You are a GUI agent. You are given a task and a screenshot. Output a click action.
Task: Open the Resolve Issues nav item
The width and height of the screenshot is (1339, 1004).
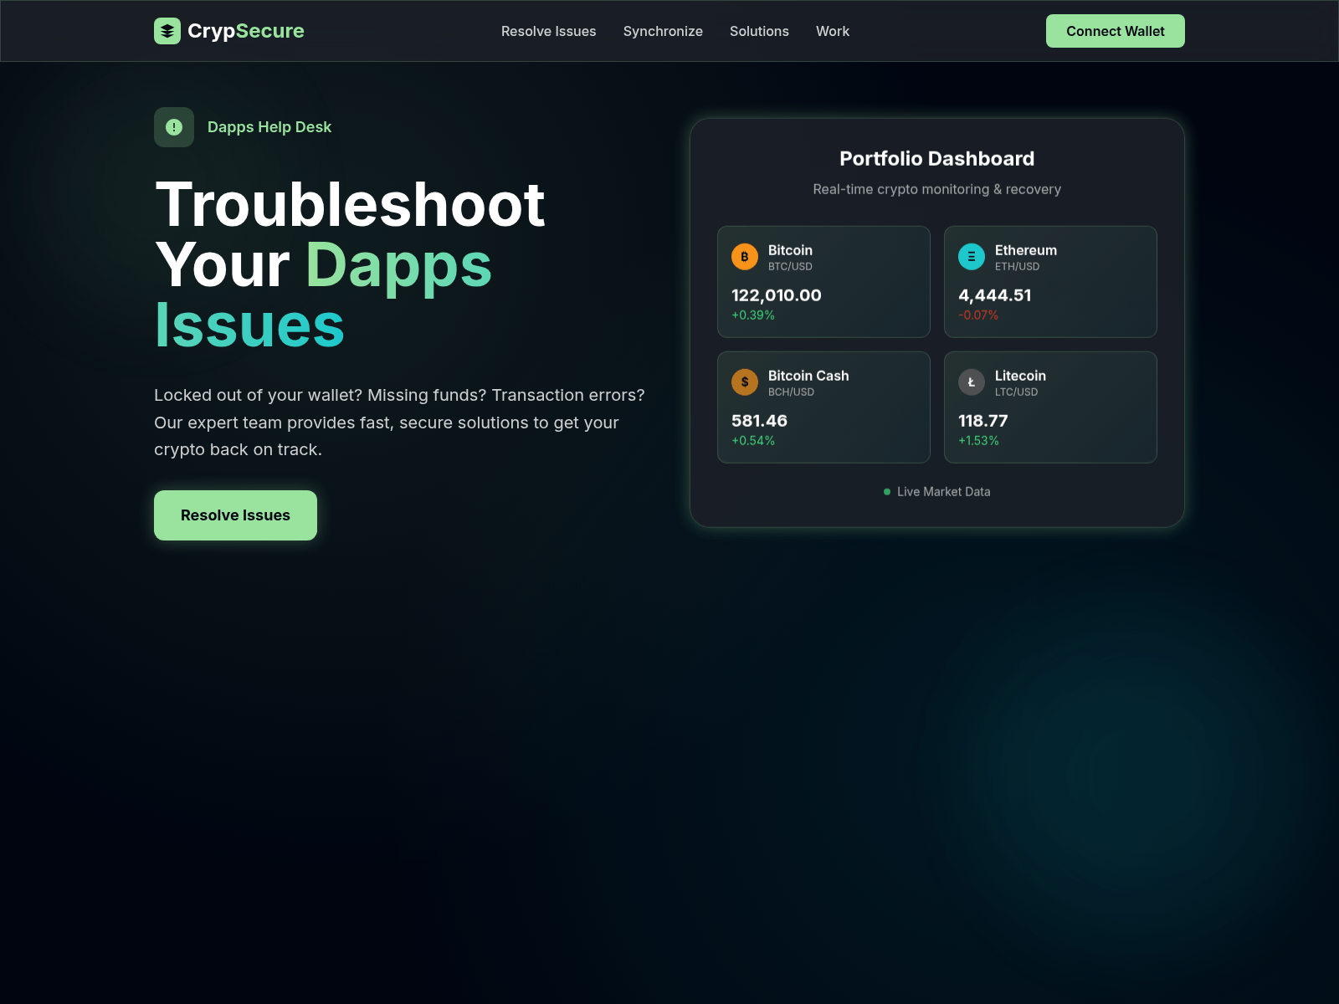click(x=549, y=31)
